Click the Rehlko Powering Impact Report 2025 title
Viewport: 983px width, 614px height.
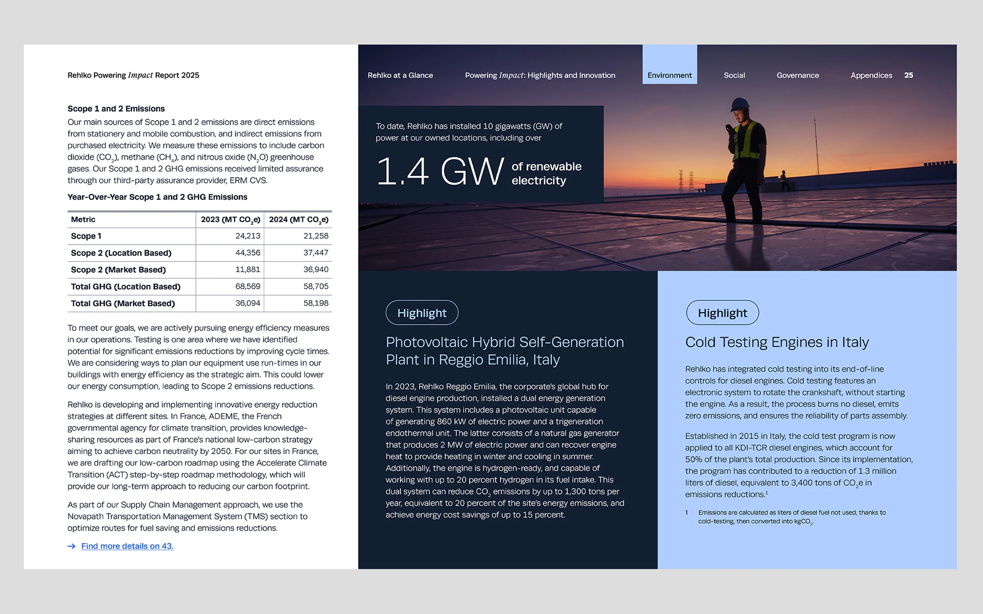point(133,75)
